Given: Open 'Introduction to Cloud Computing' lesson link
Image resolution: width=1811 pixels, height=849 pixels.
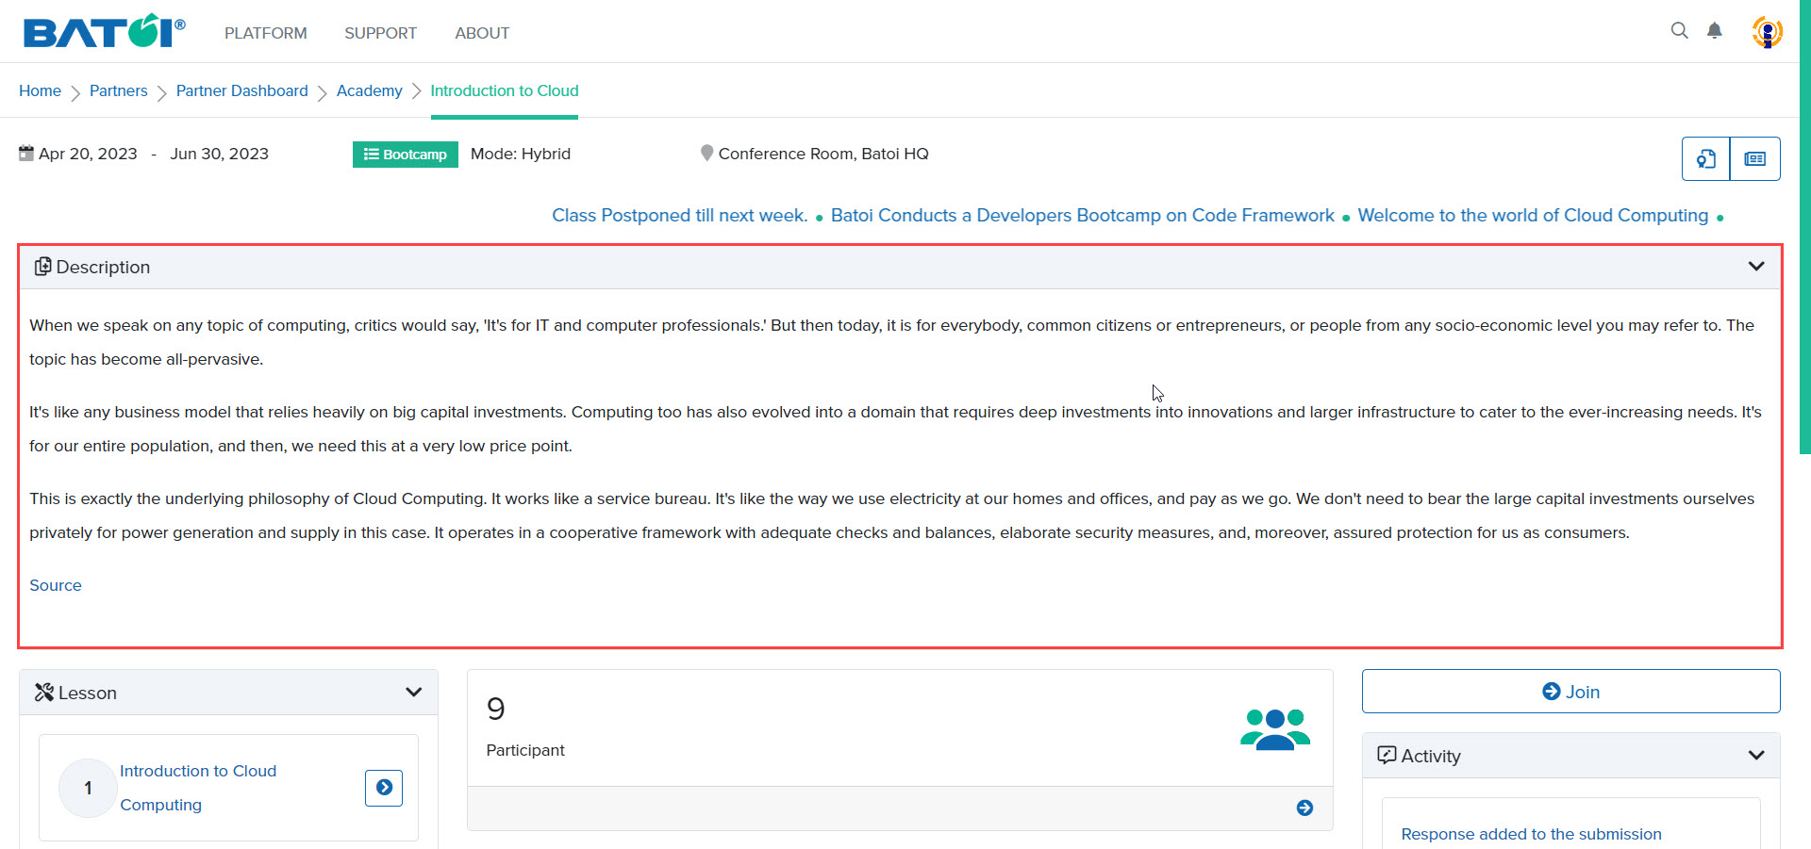Looking at the screenshot, I should tap(198, 788).
